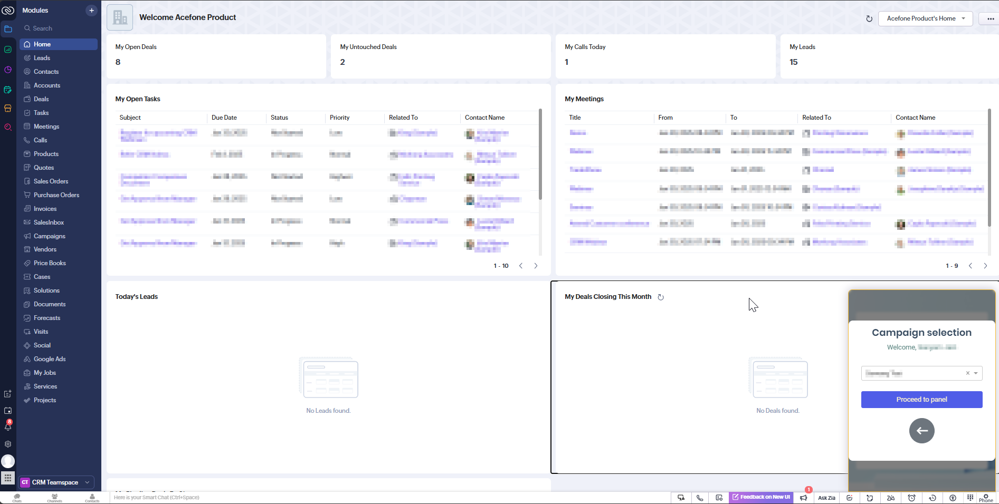The image size is (999, 504).
Task: Open the Campaigns module
Action: 58,236
